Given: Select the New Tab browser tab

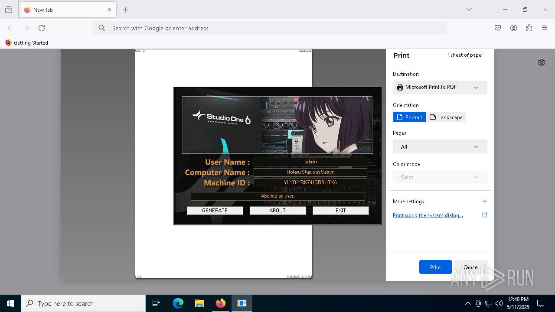Looking at the screenshot, I should (x=68, y=10).
